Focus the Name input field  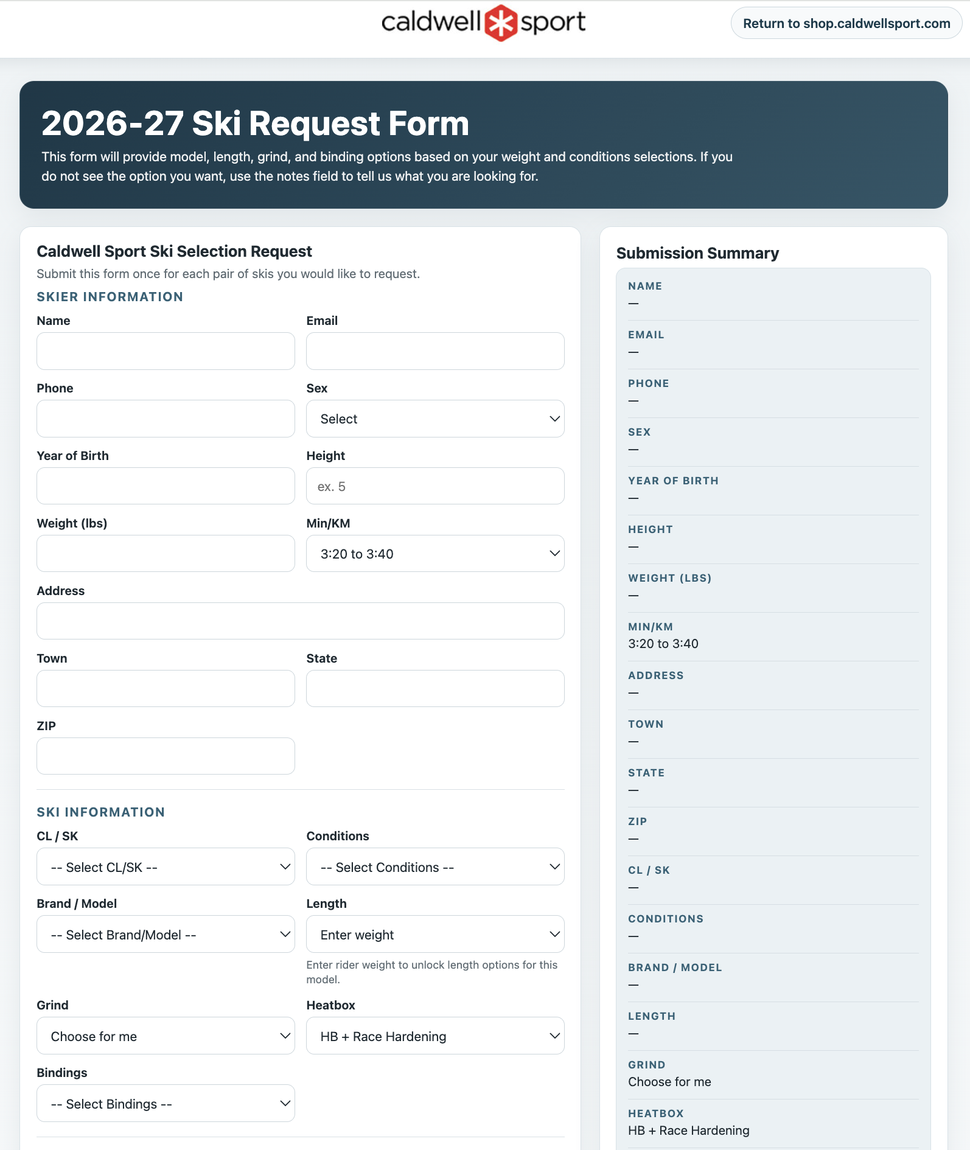[166, 351]
